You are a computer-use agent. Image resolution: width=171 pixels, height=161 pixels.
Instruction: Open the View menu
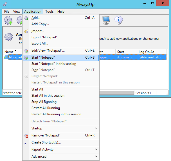click(17, 12)
